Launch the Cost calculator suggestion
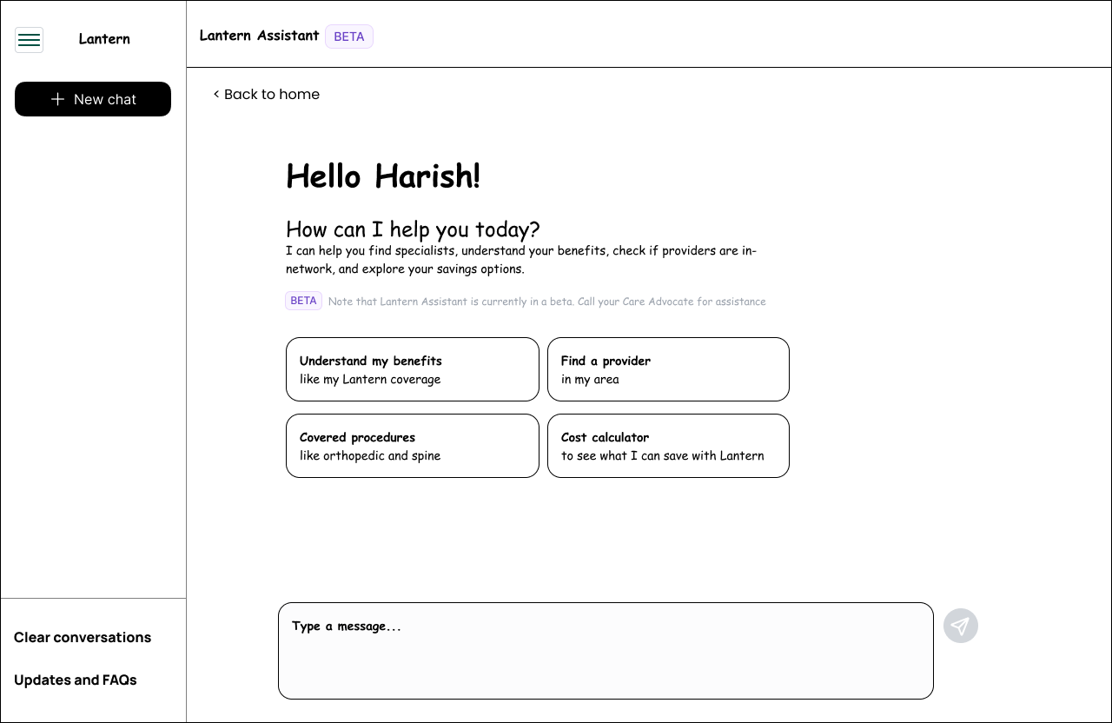1112x723 pixels. click(668, 446)
